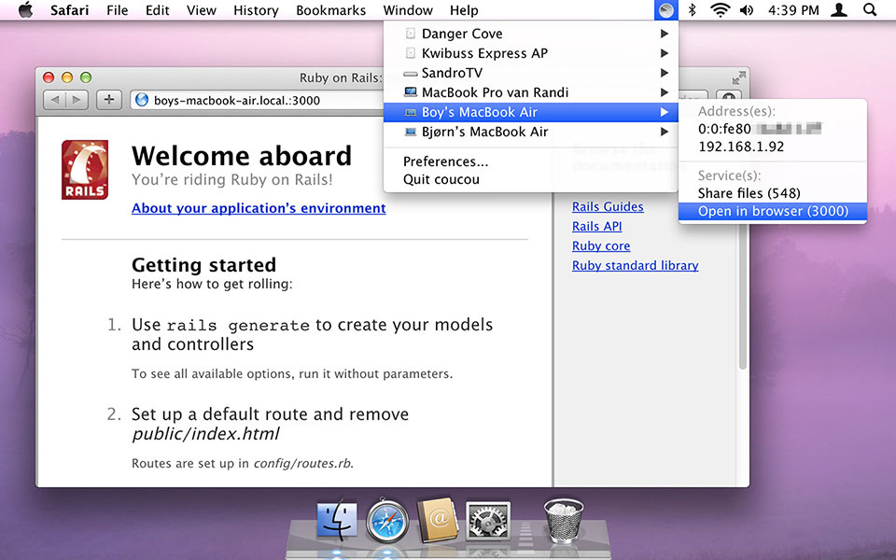Open the Ruby core link
The image size is (896, 560).
click(x=600, y=245)
